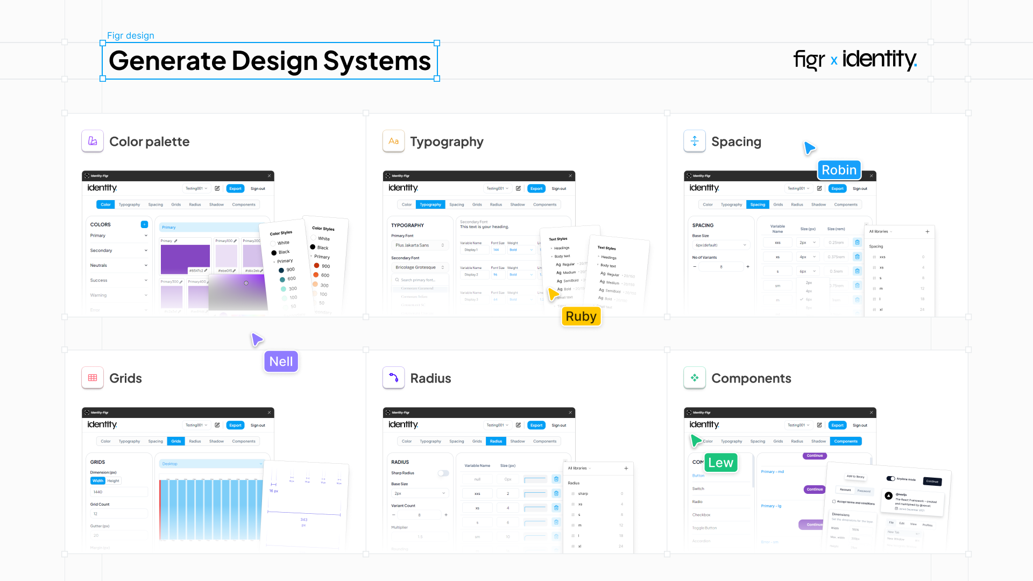This screenshot has height=581, width=1033.
Task: Click the Radius panel icon
Action: pyautogui.click(x=393, y=378)
